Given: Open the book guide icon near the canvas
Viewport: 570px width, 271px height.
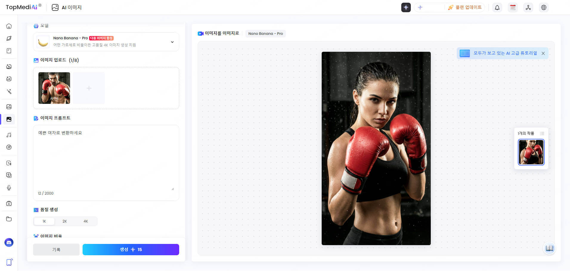Looking at the screenshot, I should pos(549,248).
